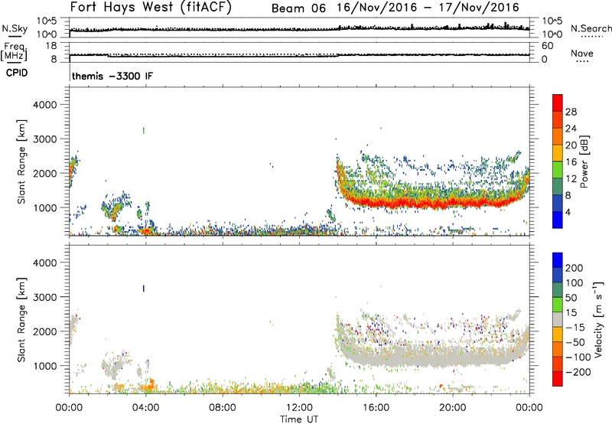
Task: Click the orange scatter patch near 04:00 in velocity panel
Action: click(148, 386)
